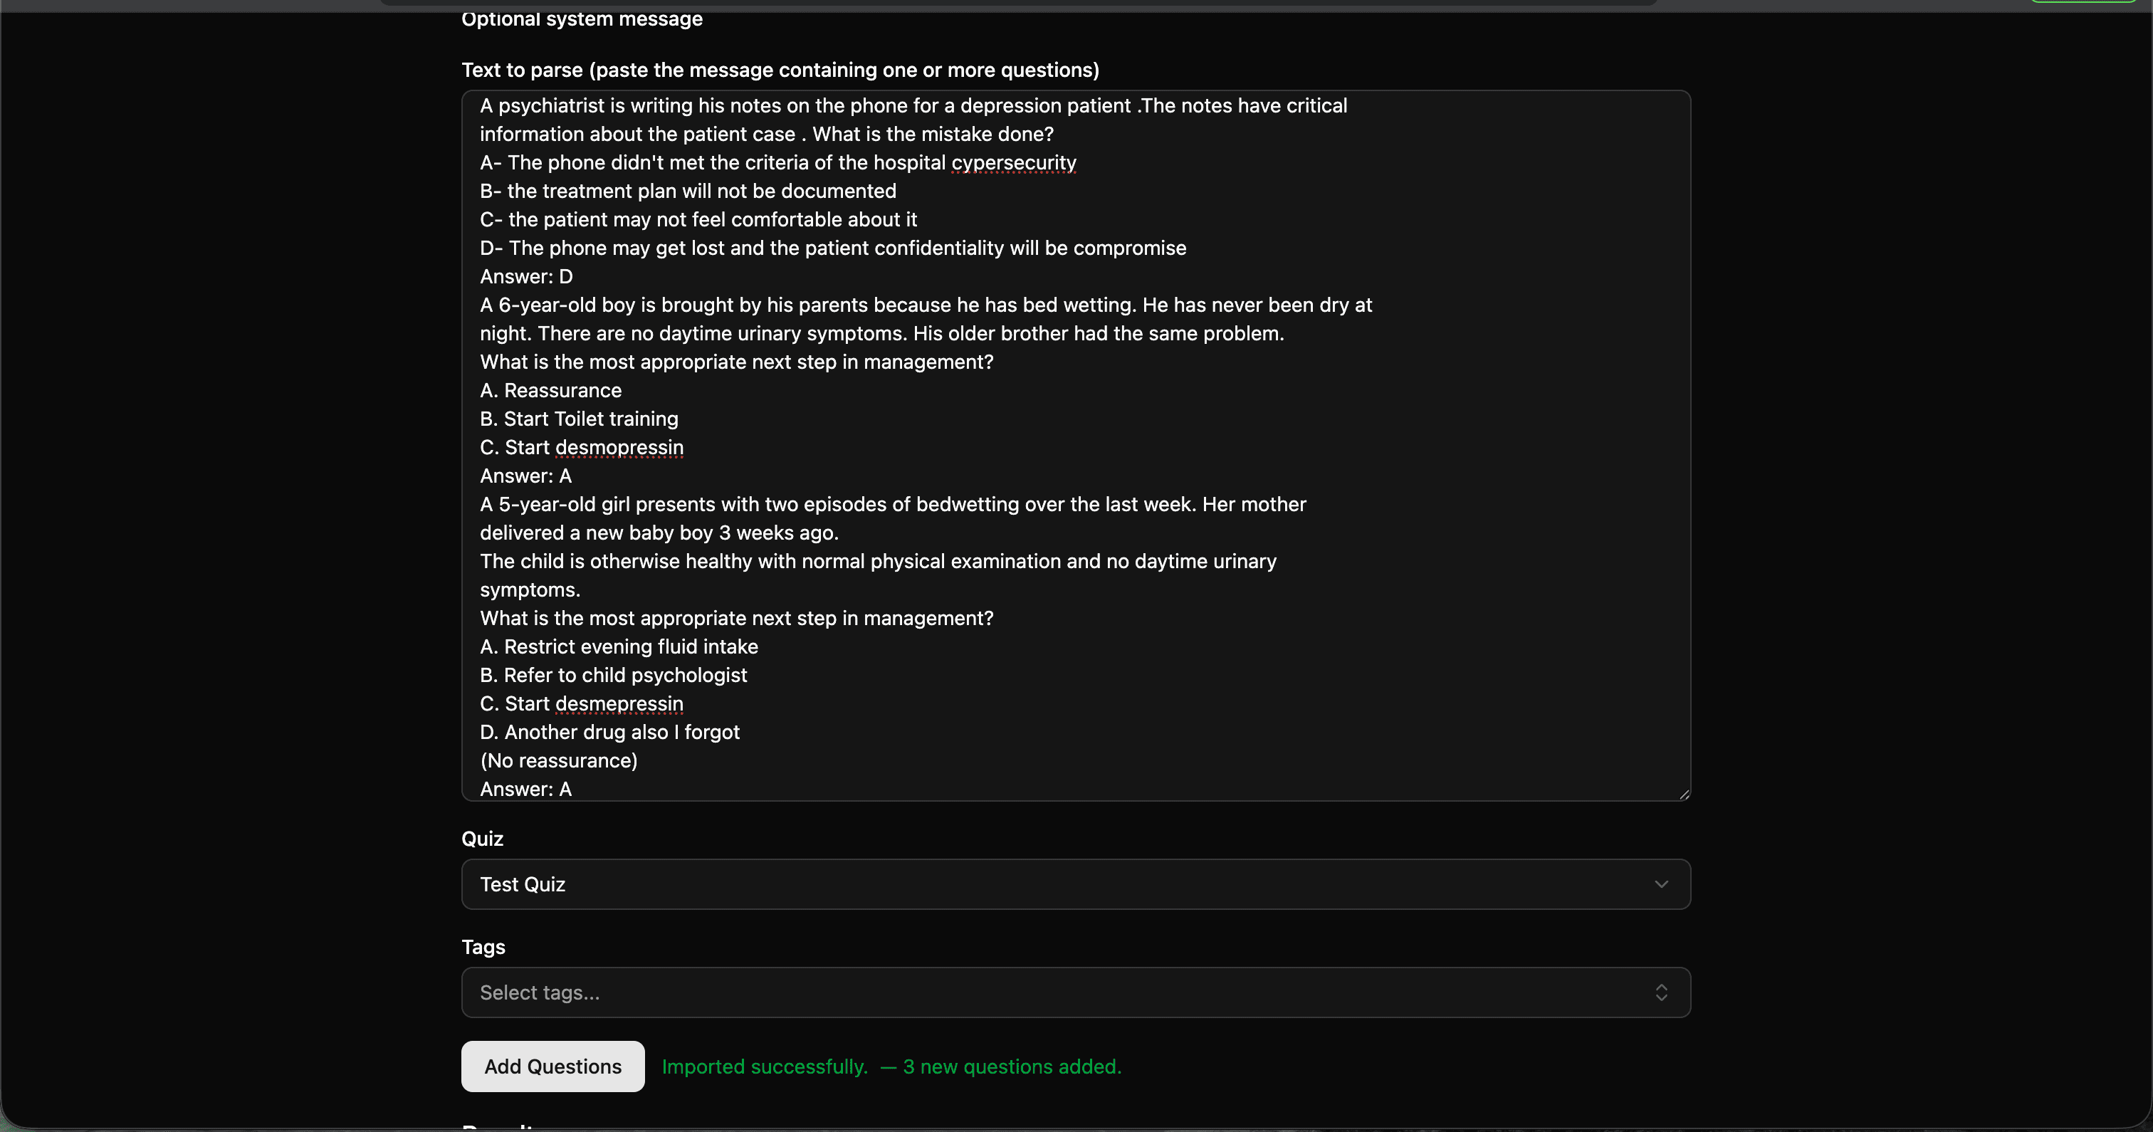Click the Add Questions button
Image resolution: width=2153 pixels, height=1132 pixels.
click(552, 1066)
